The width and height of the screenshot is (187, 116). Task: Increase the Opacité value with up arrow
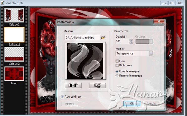click(131, 40)
